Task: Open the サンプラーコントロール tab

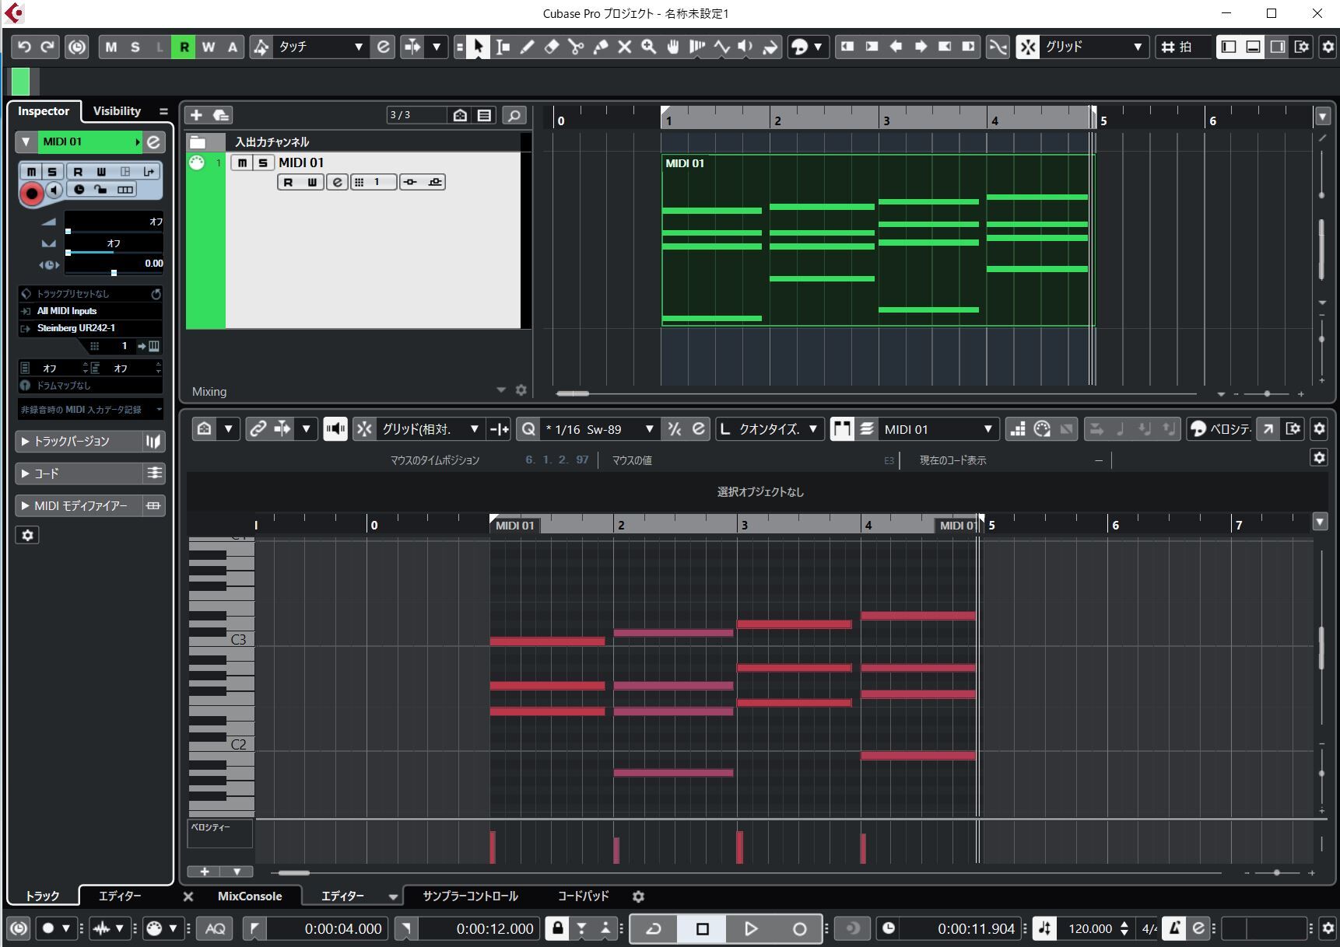Action: [x=470, y=896]
